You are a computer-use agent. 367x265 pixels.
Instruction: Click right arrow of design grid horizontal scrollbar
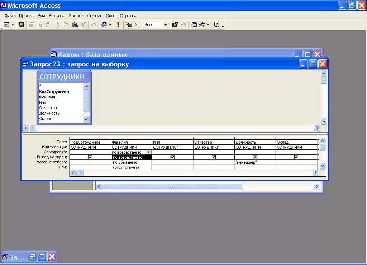(x=315, y=173)
